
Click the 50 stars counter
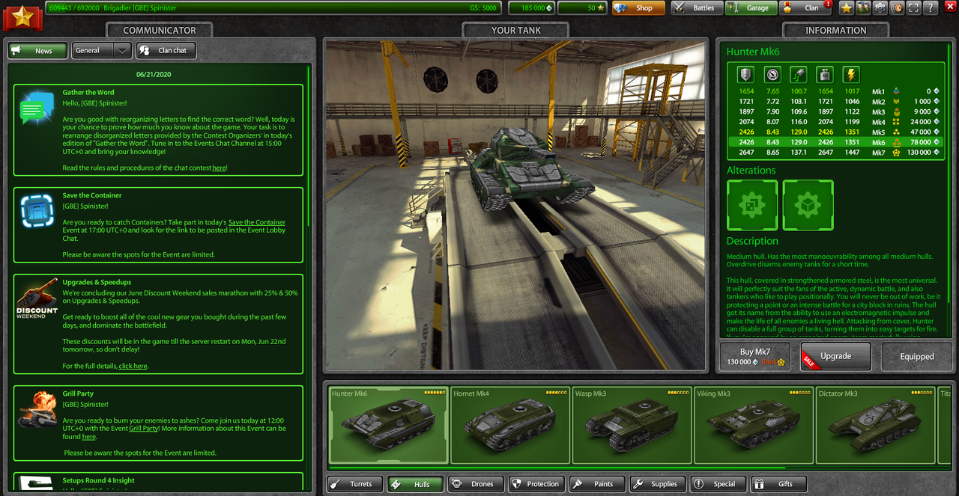582,7
